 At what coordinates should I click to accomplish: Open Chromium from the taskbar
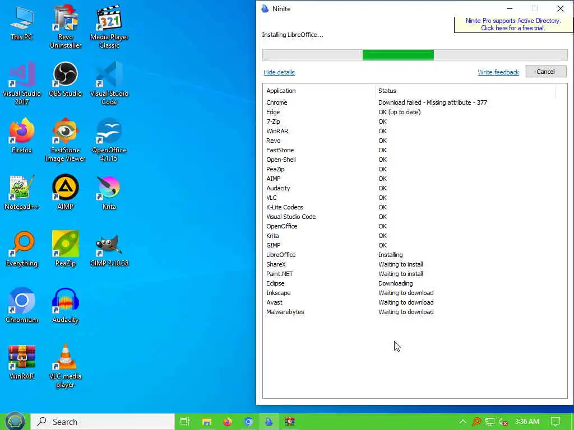(248, 422)
